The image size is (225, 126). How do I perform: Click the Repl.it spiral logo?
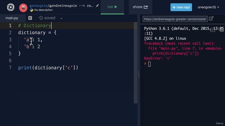click(x=11, y=7)
